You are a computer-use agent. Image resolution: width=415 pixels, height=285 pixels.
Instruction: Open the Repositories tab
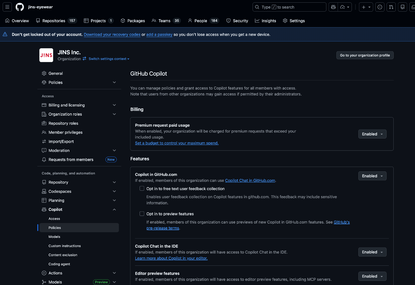[56, 21]
